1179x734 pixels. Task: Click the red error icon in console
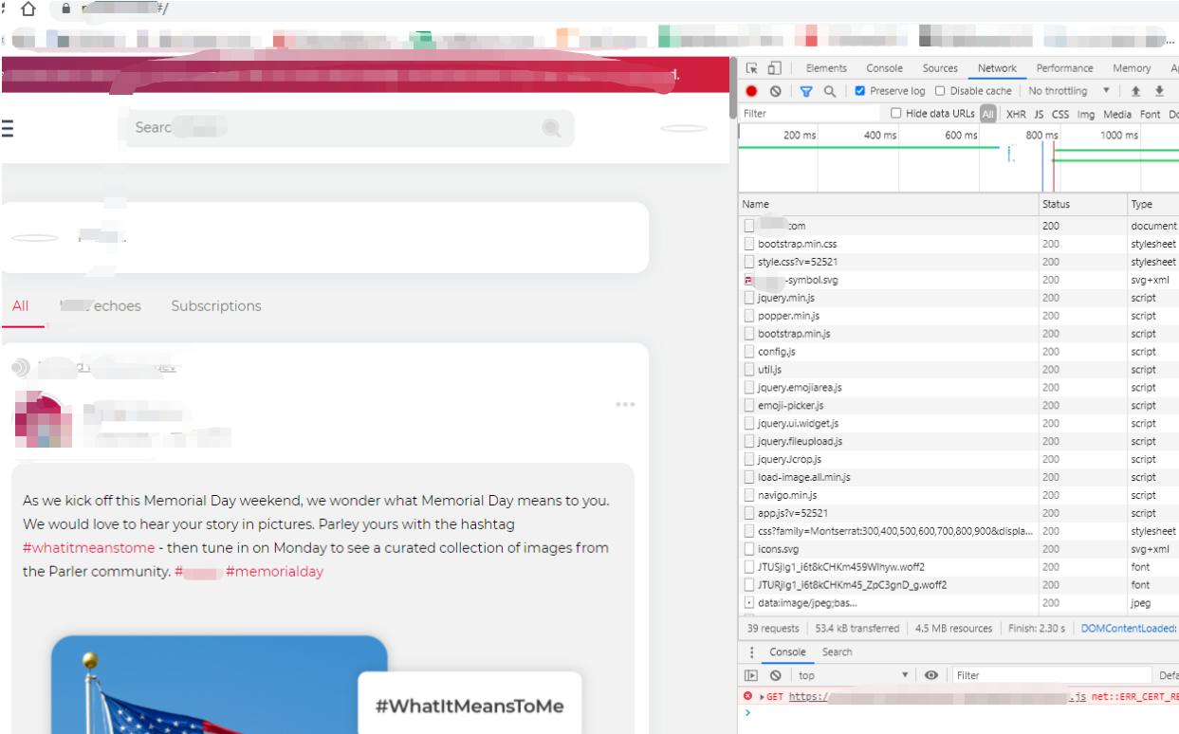click(748, 696)
